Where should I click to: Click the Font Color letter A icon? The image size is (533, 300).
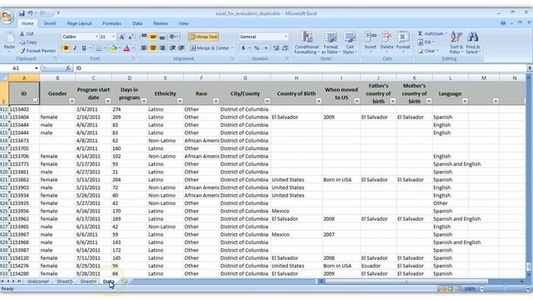pos(127,48)
